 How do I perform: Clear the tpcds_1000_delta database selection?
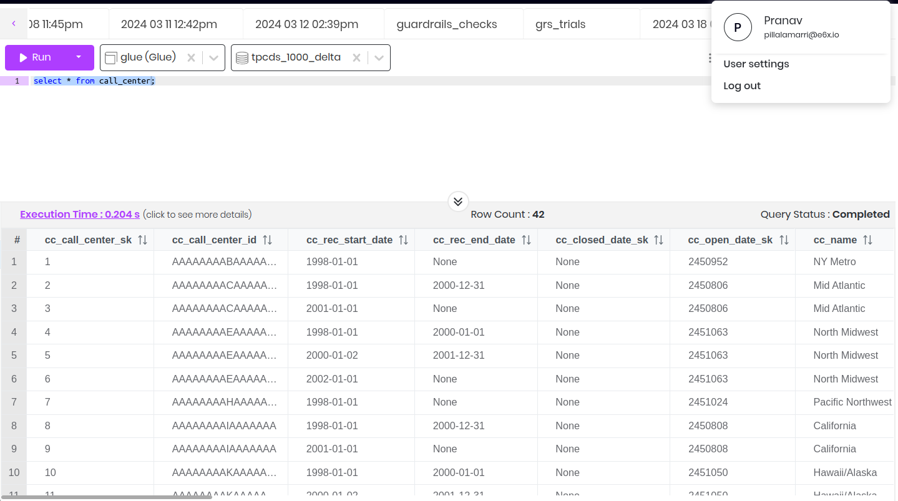click(x=356, y=58)
